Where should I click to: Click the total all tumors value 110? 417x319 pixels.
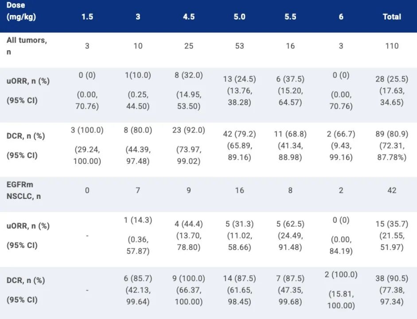392,46
